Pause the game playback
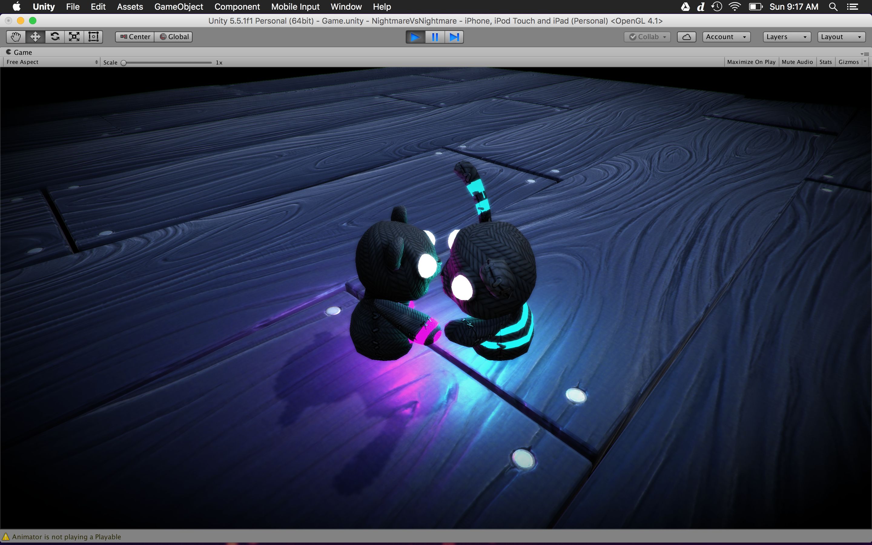 tap(434, 37)
